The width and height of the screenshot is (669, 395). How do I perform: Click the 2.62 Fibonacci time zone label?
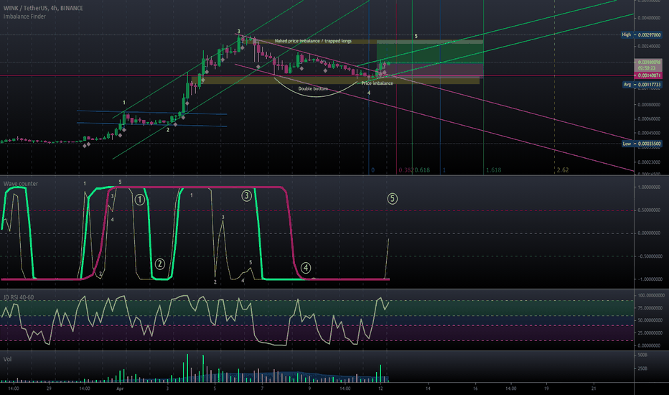click(563, 170)
